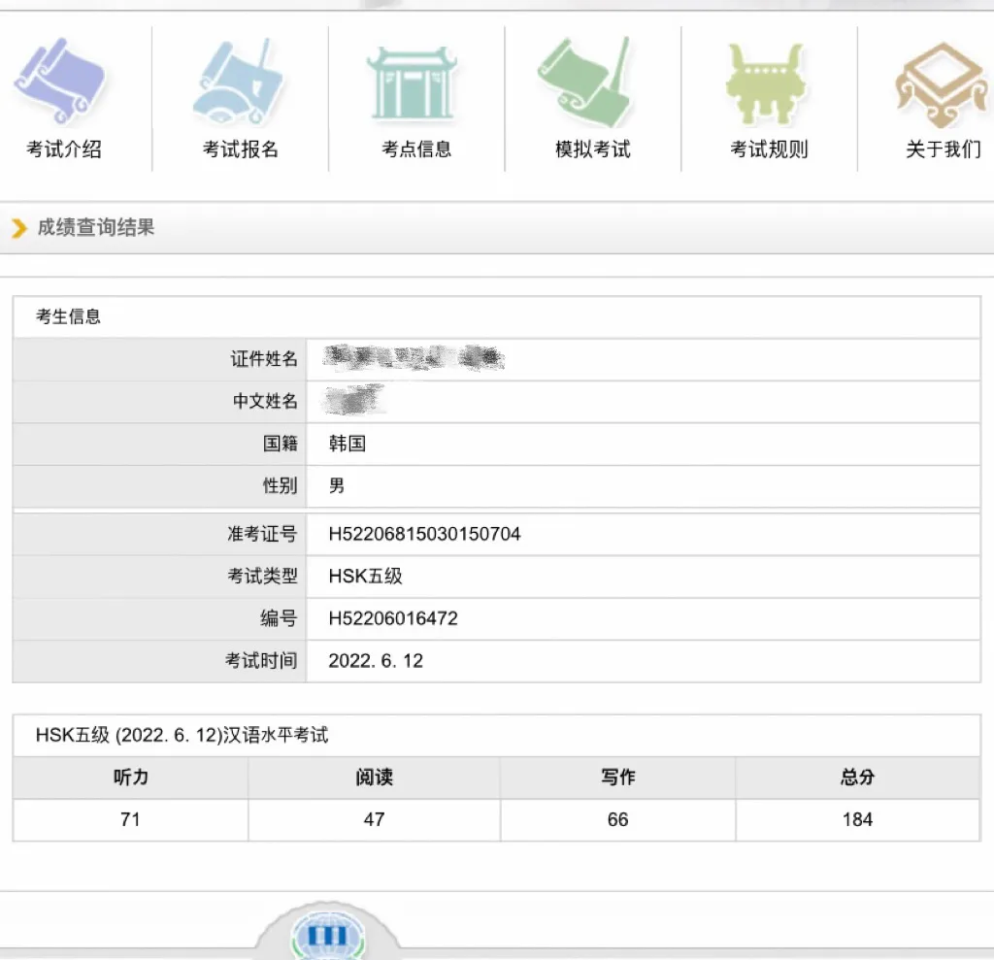Viewport: 994px width, 960px height.
Task: Open the 关于我们 brown table icon
Action: 942,84
